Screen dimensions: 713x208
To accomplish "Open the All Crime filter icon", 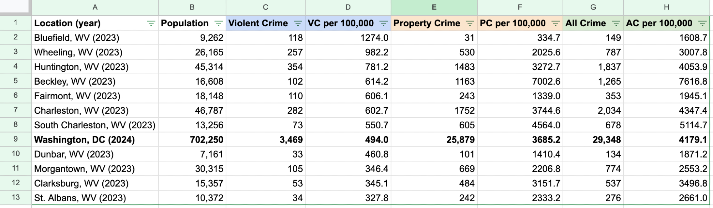I will point(616,23).
